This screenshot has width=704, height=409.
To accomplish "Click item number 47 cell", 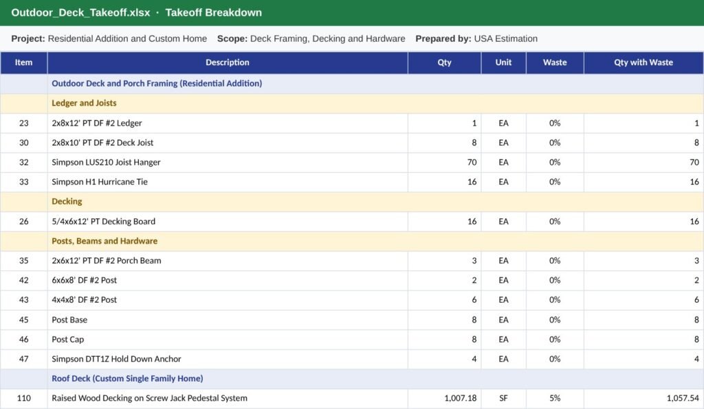I will pos(24,360).
